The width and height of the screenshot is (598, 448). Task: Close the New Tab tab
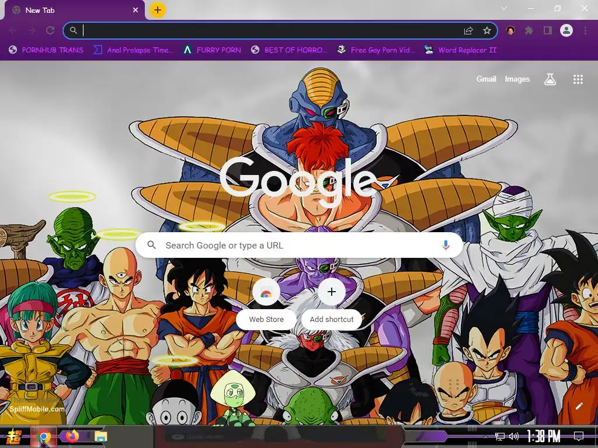point(135,10)
